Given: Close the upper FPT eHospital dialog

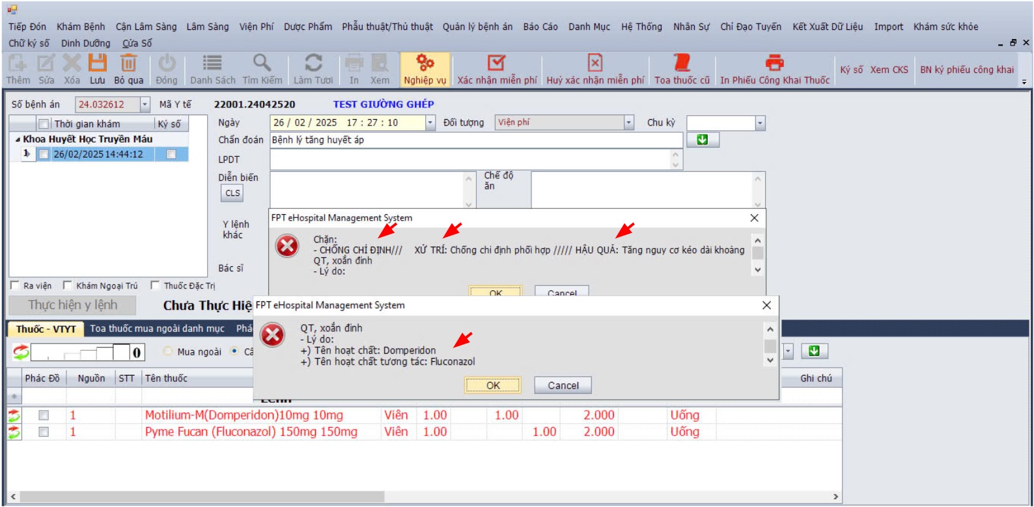Looking at the screenshot, I should (754, 218).
